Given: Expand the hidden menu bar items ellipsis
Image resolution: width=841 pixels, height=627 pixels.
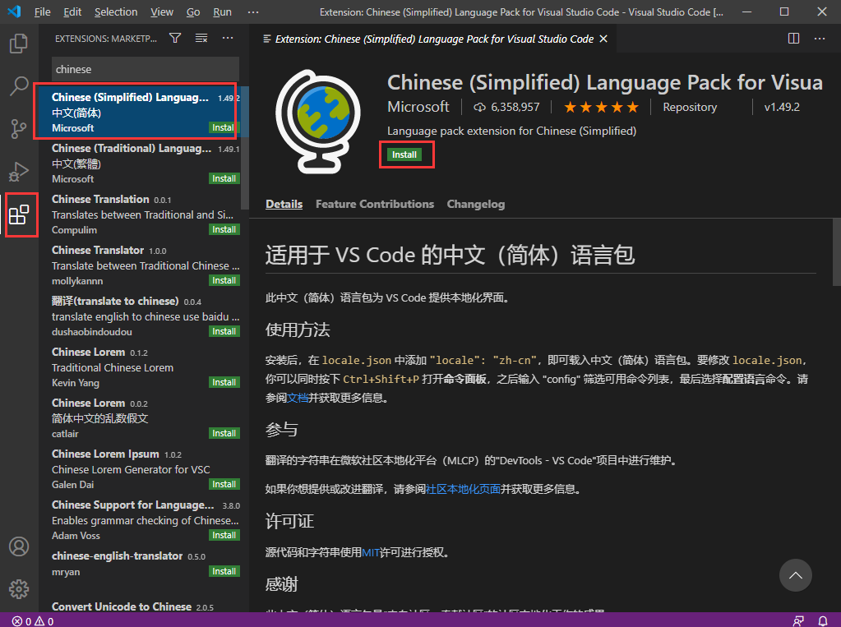Looking at the screenshot, I should (253, 12).
